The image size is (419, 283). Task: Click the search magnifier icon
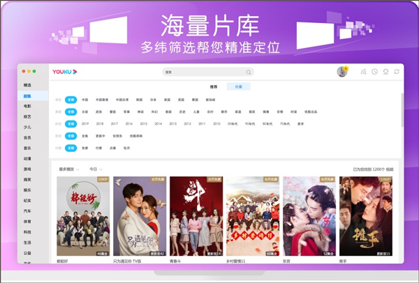pyautogui.click(x=248, y=72)
